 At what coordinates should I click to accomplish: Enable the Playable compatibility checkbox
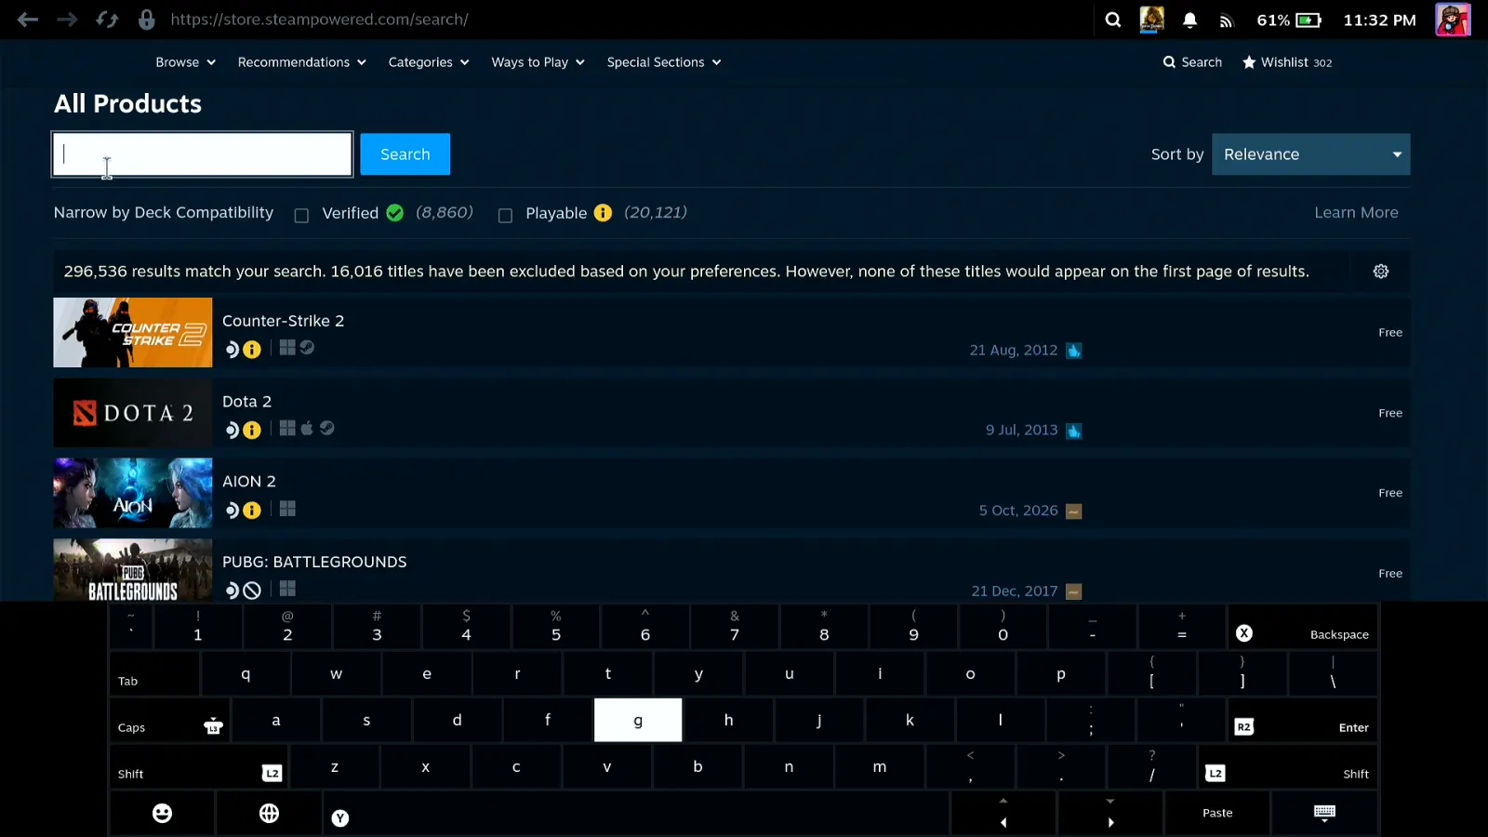coord(505,216)
